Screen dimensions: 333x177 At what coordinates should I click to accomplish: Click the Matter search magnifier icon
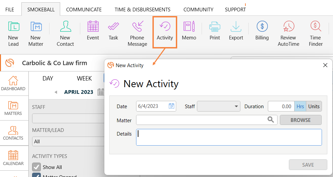point(270,120)
